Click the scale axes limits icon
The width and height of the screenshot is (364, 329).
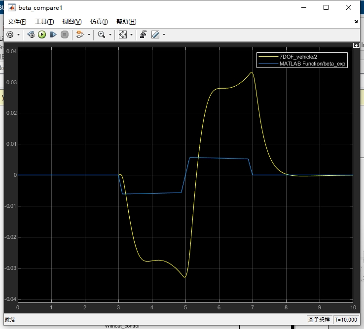123,34
